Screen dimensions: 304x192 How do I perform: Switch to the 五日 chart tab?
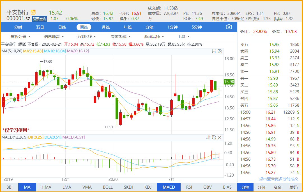point(40,27)
